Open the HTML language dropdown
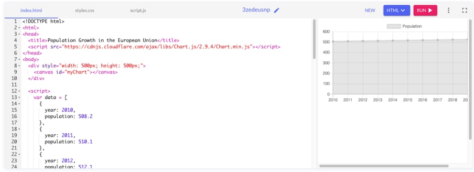The width and height of the screenshot is (474, 172). (x=397, y=11)
